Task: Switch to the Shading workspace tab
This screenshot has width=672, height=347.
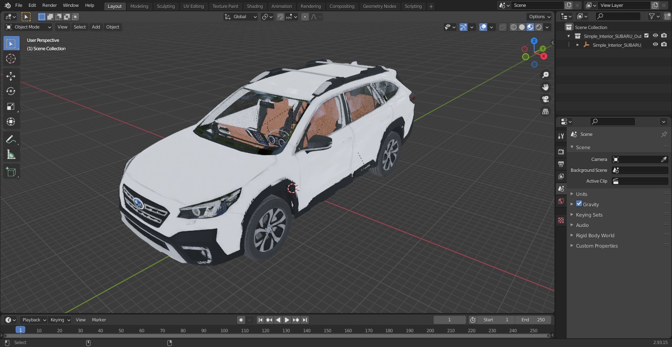Action: (255, 6)
